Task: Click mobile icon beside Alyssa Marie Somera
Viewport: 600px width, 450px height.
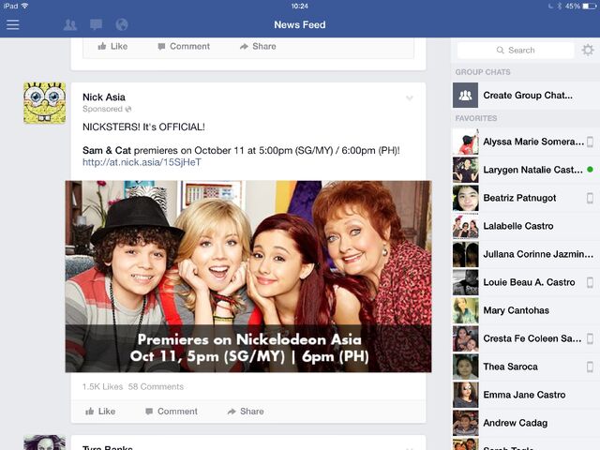Action: 590,142
